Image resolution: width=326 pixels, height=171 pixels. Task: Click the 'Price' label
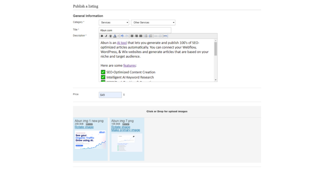(x=76, y=94)
